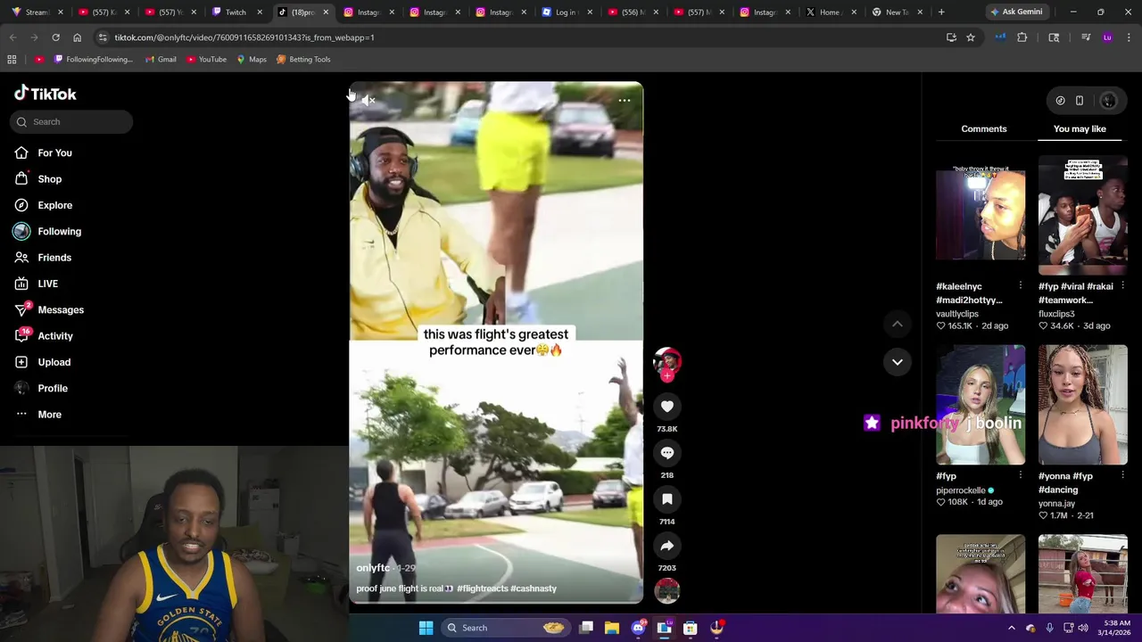Image resolution: width=1142 pixels, height=642 pixels.
Task: Open the Gmail bookmark
Action: 160,60
